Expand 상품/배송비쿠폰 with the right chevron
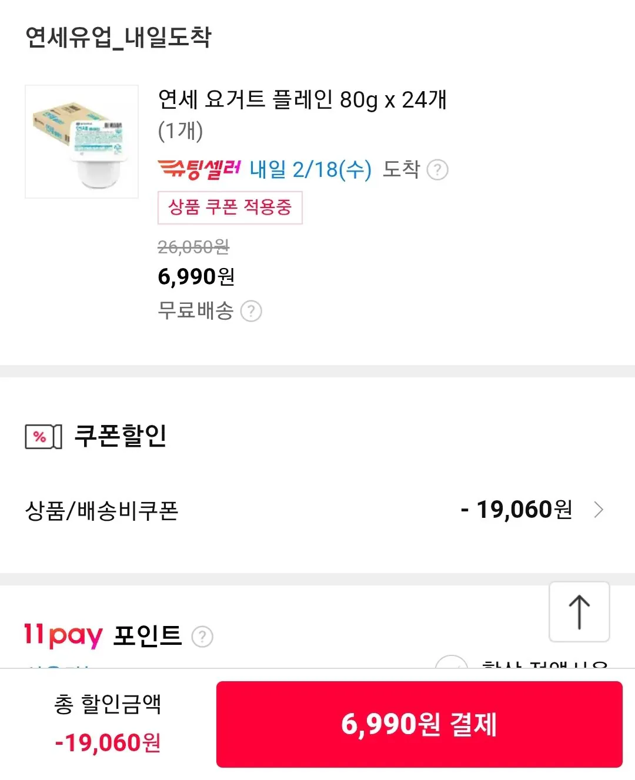 (x=599, y=510)
